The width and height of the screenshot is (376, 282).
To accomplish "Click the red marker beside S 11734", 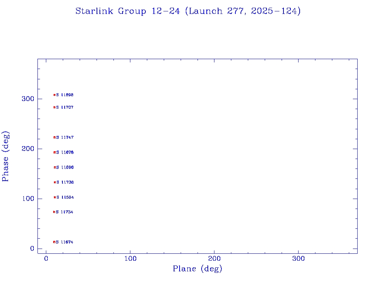I will coord(54,212).
